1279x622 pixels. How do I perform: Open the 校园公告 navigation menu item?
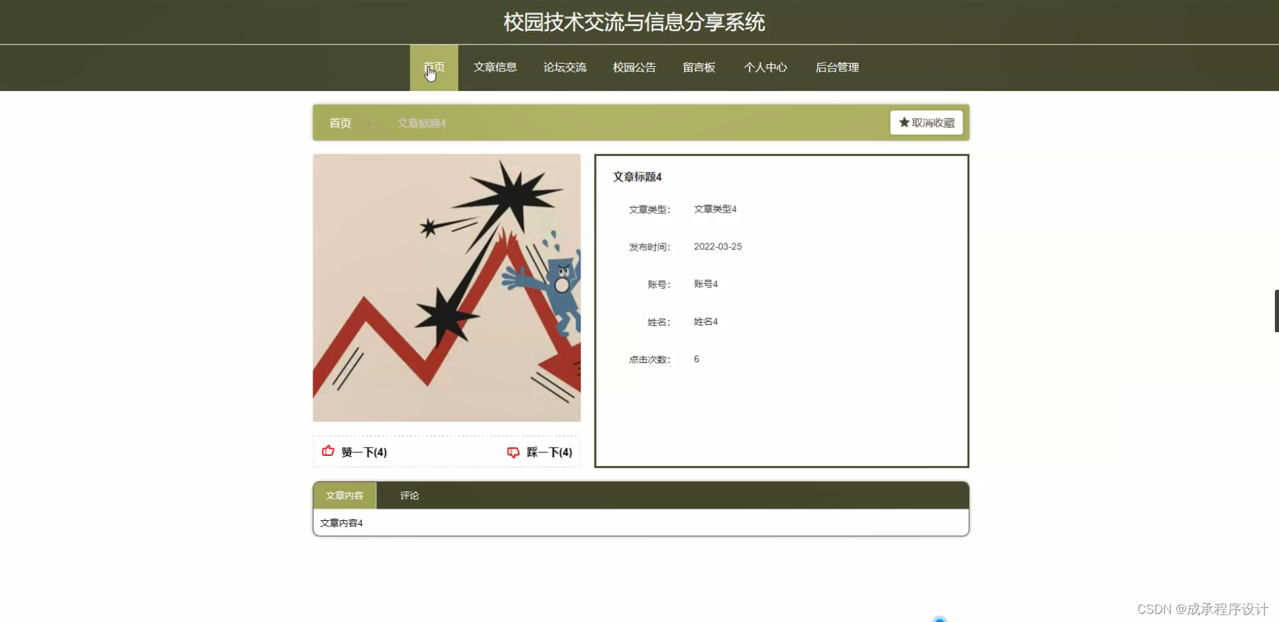(x=634, y=68)
